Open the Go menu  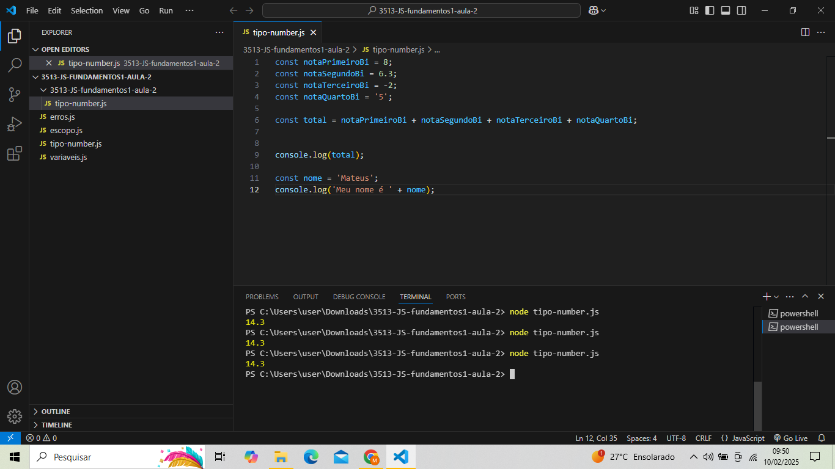tap(144, 10)
